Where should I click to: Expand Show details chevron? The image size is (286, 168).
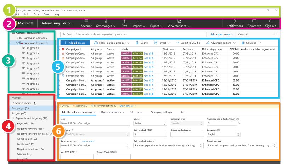point(135,106)
